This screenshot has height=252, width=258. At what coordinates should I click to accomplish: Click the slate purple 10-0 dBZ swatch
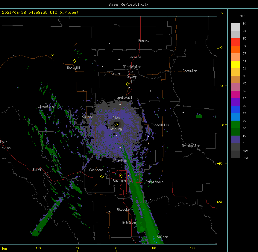(235, 139)
